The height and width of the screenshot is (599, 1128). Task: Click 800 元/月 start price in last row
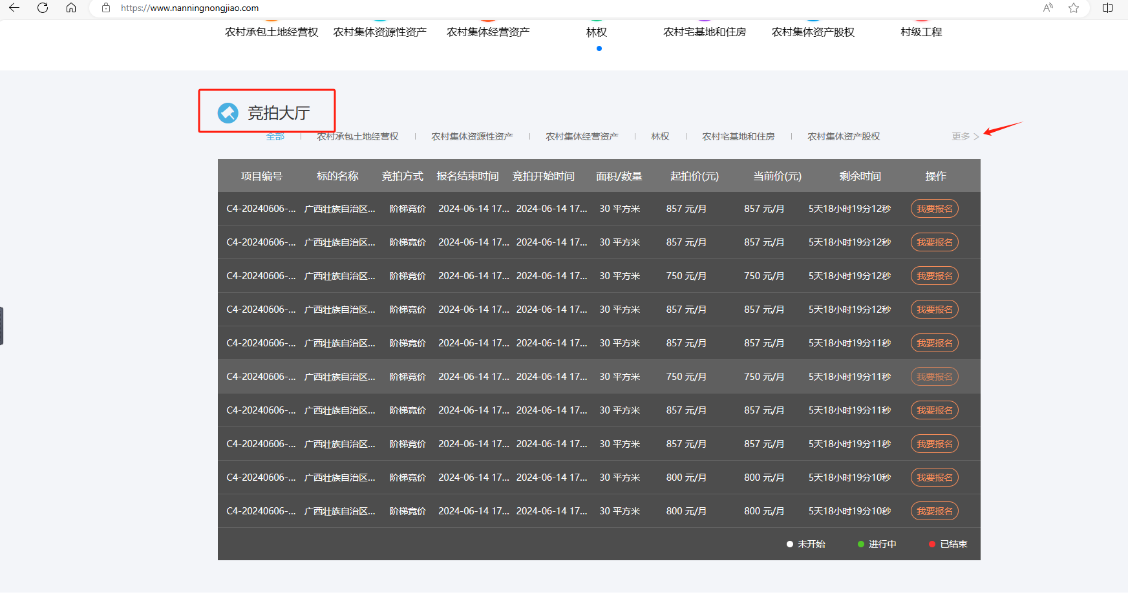tap(686, 511)
